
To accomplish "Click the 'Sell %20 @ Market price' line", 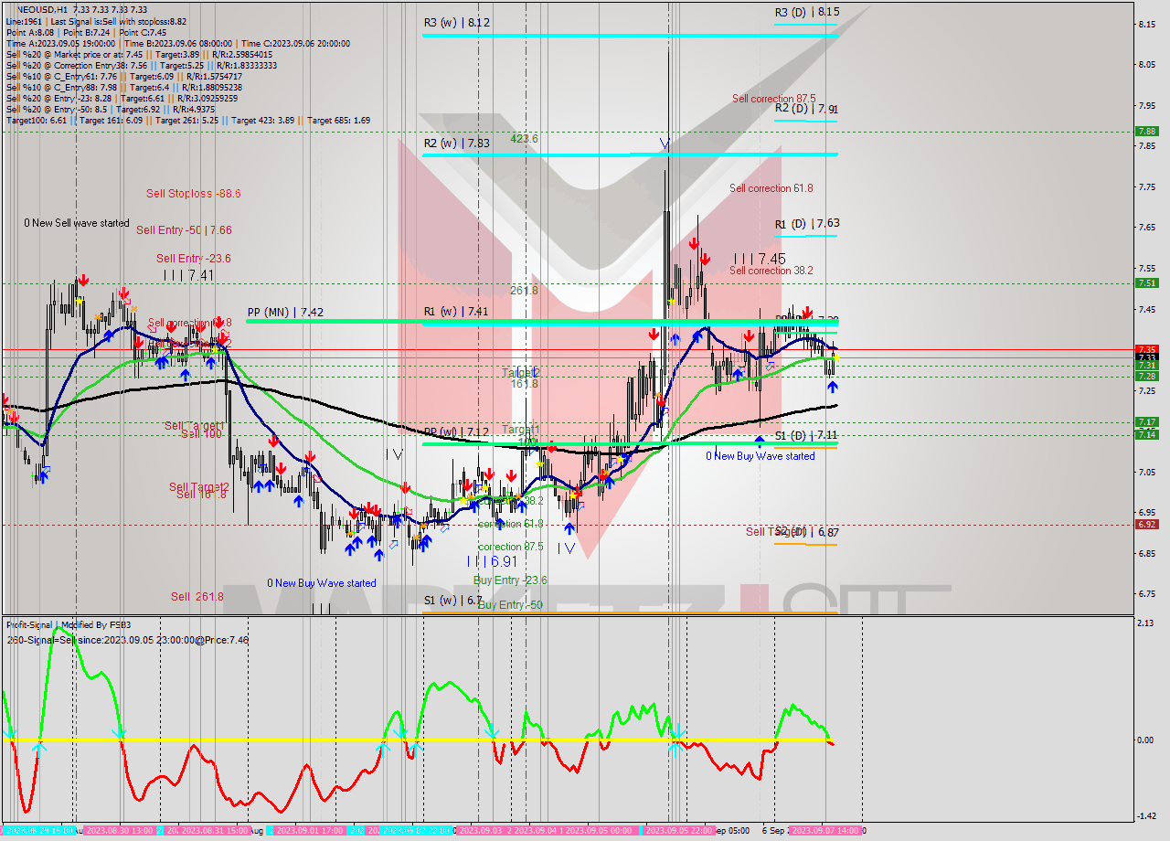I will coord(141,54).
